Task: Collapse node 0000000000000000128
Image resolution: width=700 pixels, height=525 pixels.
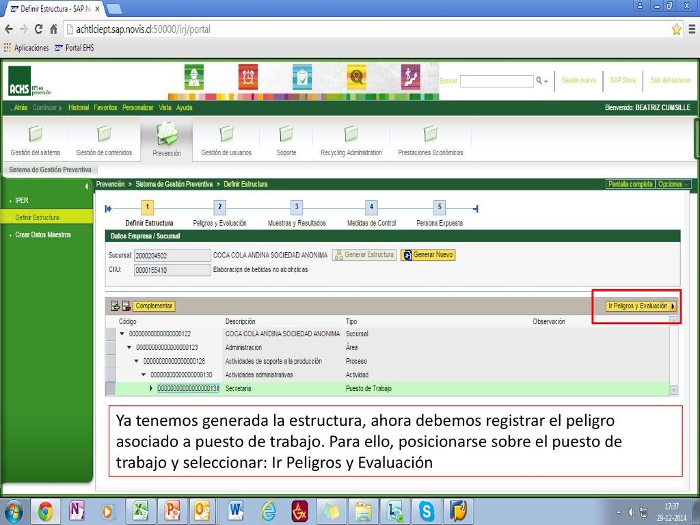Action: coord(137,361)
